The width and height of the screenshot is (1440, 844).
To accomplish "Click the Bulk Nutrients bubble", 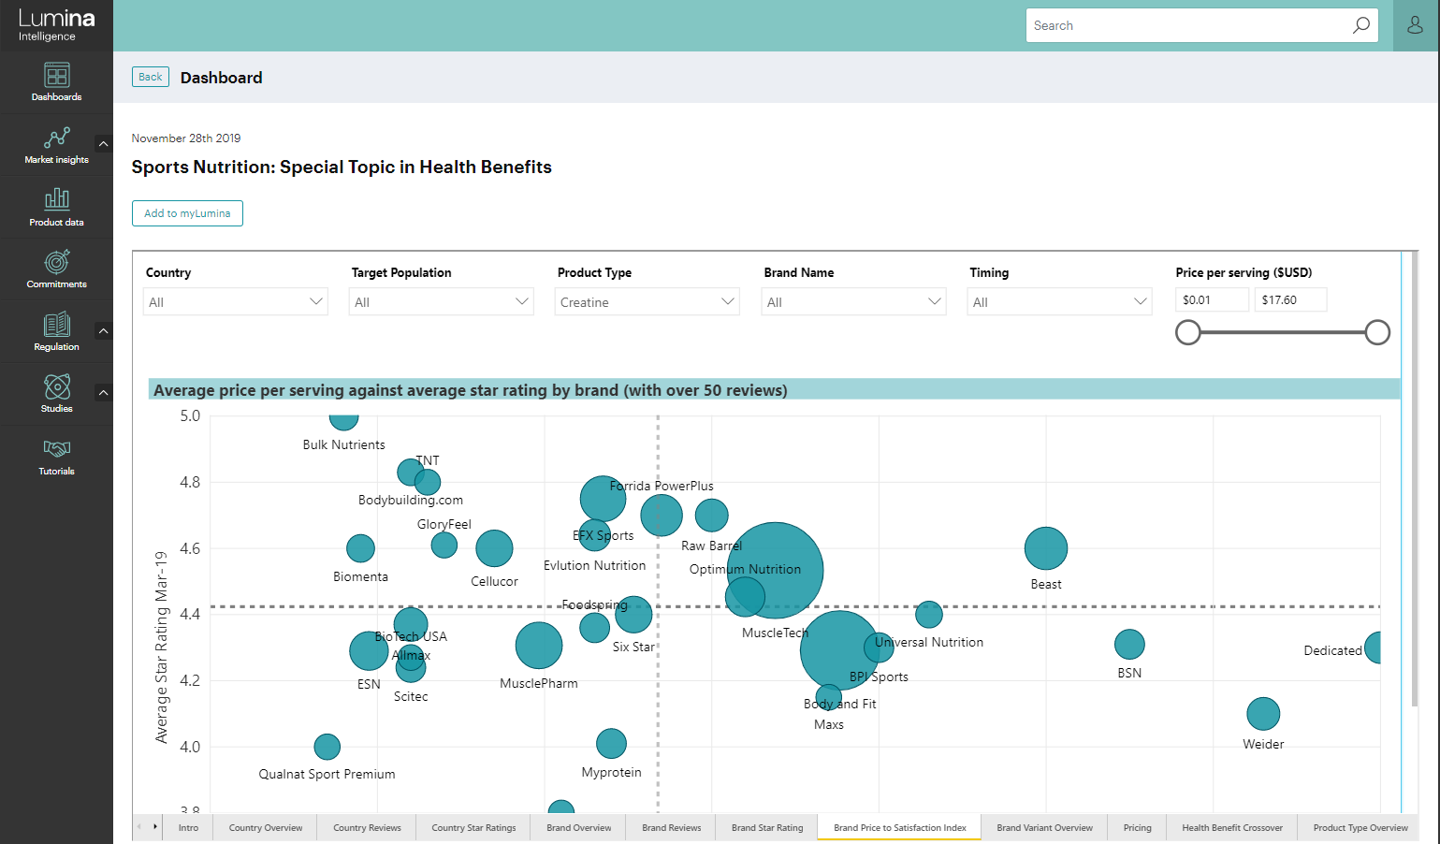I will click(x=343, y=421).
